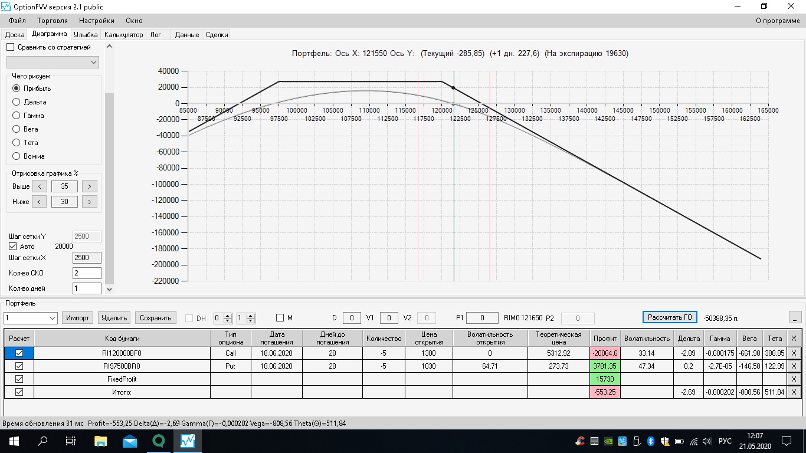Open the Файл menu
806x453 pixels.
coord(18,21)
